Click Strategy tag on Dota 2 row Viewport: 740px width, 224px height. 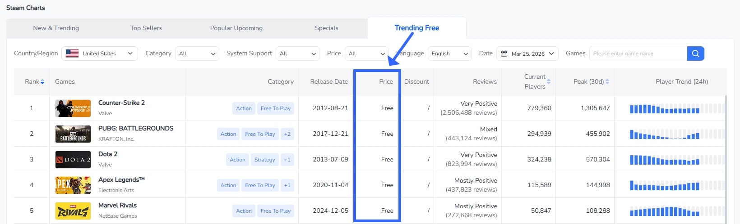point(265,159)
